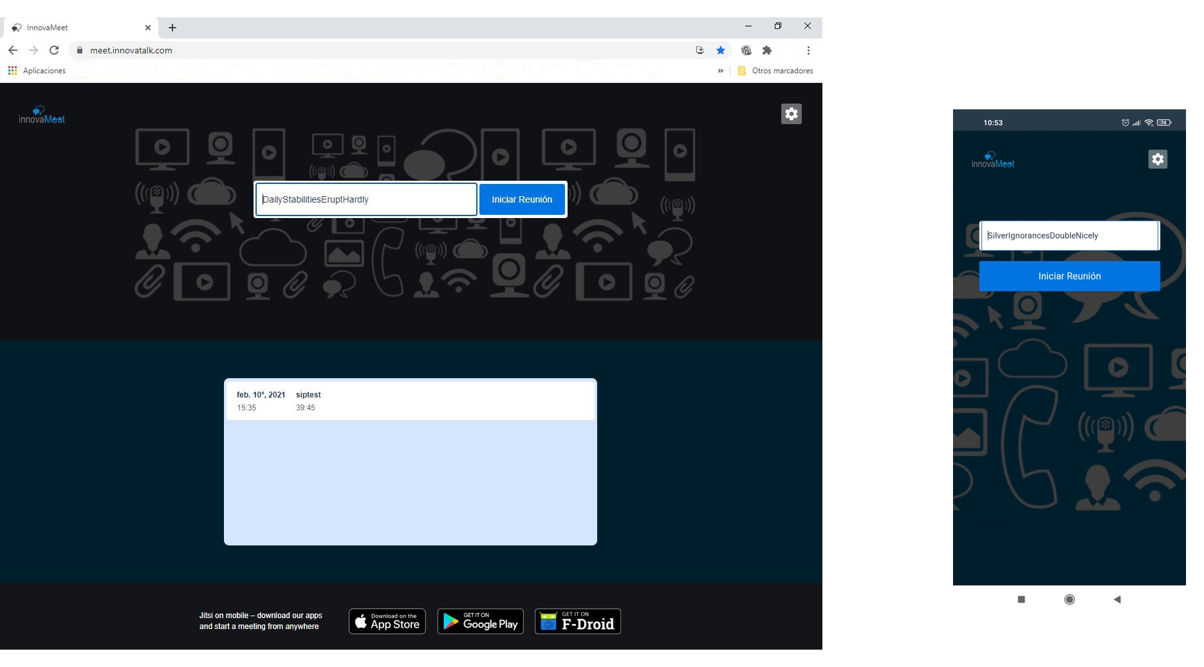This screenshot has width=1204, height=667.
Task: Open the recent siptest meeting entry
Action: click(x=410, y=401)
